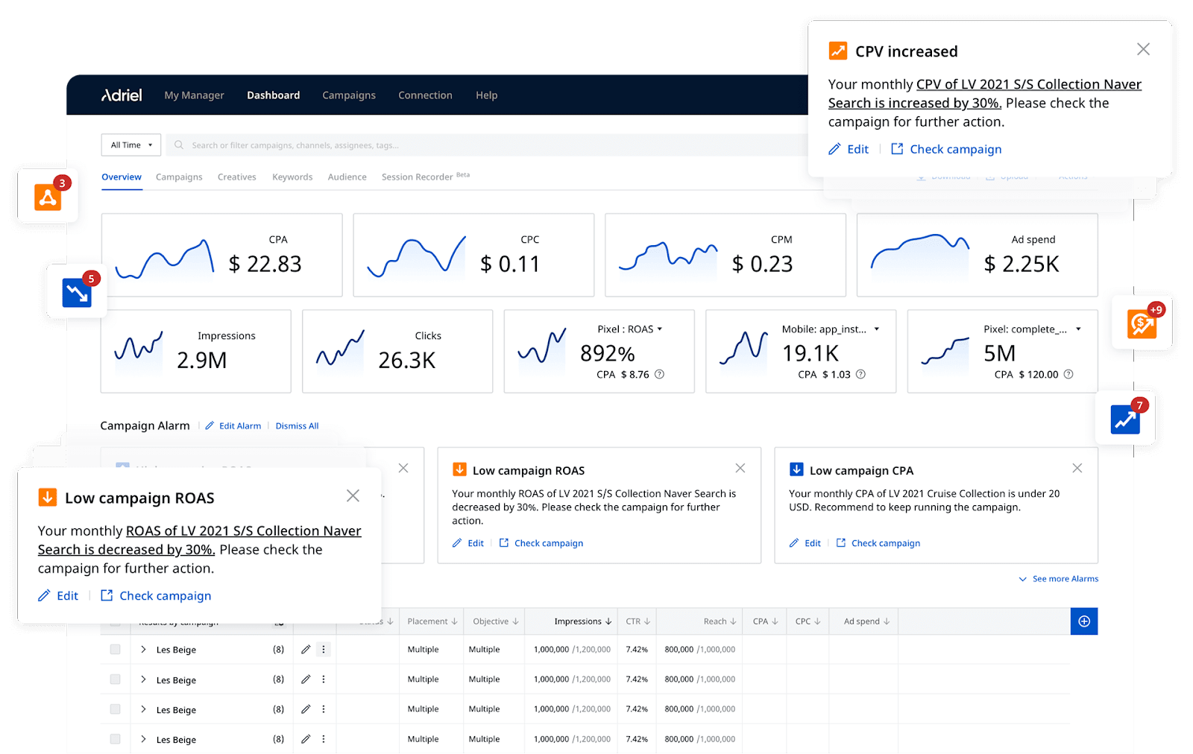Click the blue plus icon in the table header
Screen dimensions: 1193x754
tap(1084, 621)
